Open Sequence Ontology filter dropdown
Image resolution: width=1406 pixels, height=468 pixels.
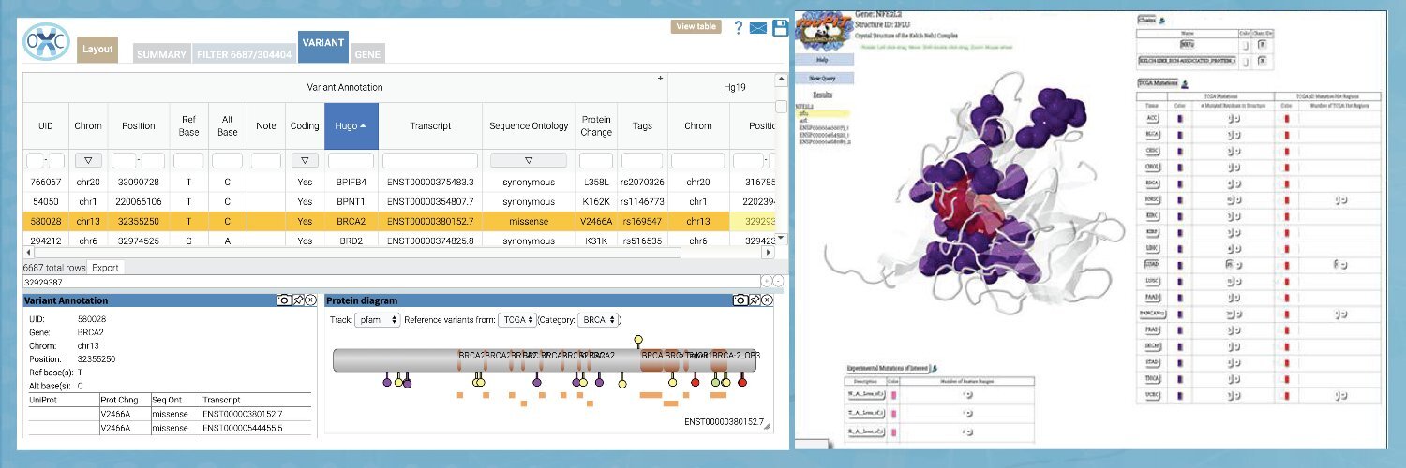(x=528, y=160)
